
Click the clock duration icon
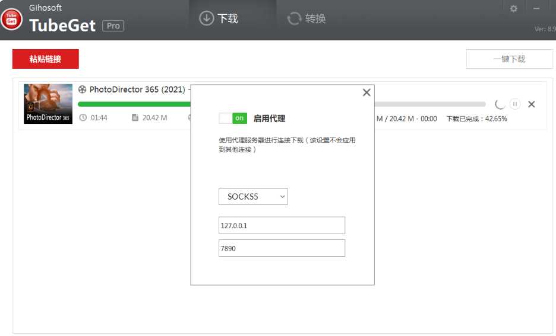tap(83, 117)
